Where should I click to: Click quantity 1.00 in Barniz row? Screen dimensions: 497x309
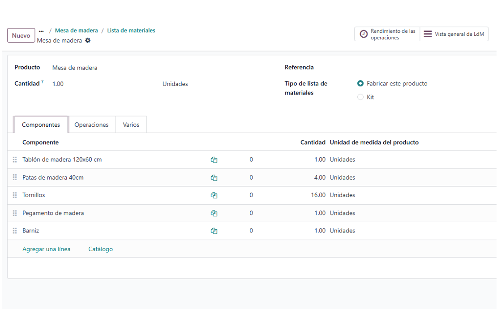[x=320, y=231]
